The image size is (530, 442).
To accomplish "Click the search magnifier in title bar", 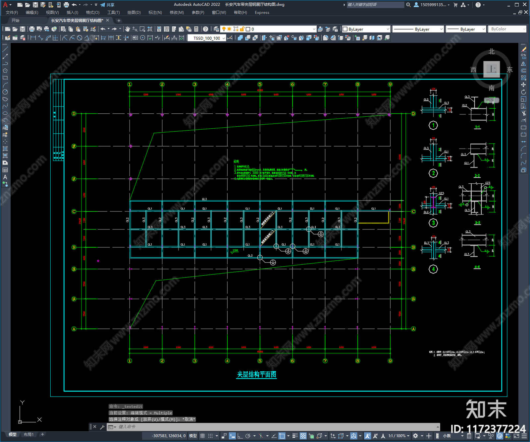I will coord(408,5).
